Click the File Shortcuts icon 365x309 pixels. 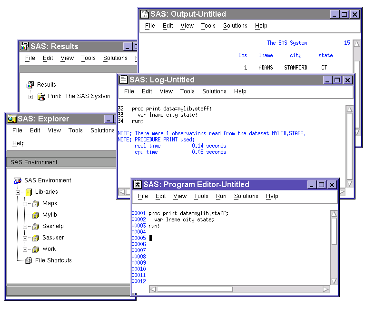pos(29,260)
